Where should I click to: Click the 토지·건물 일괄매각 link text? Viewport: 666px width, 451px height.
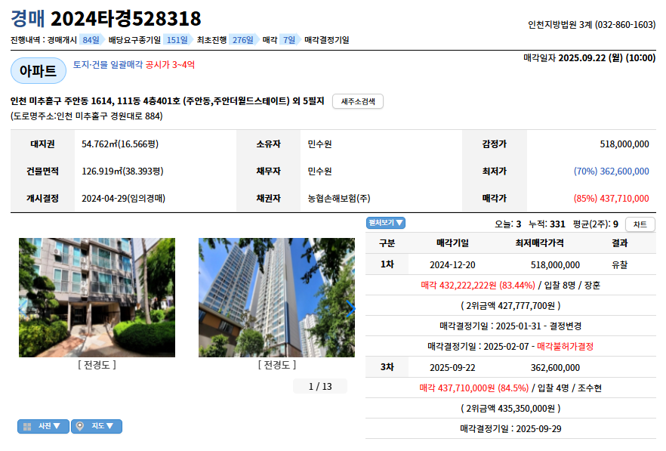[108, 65]
